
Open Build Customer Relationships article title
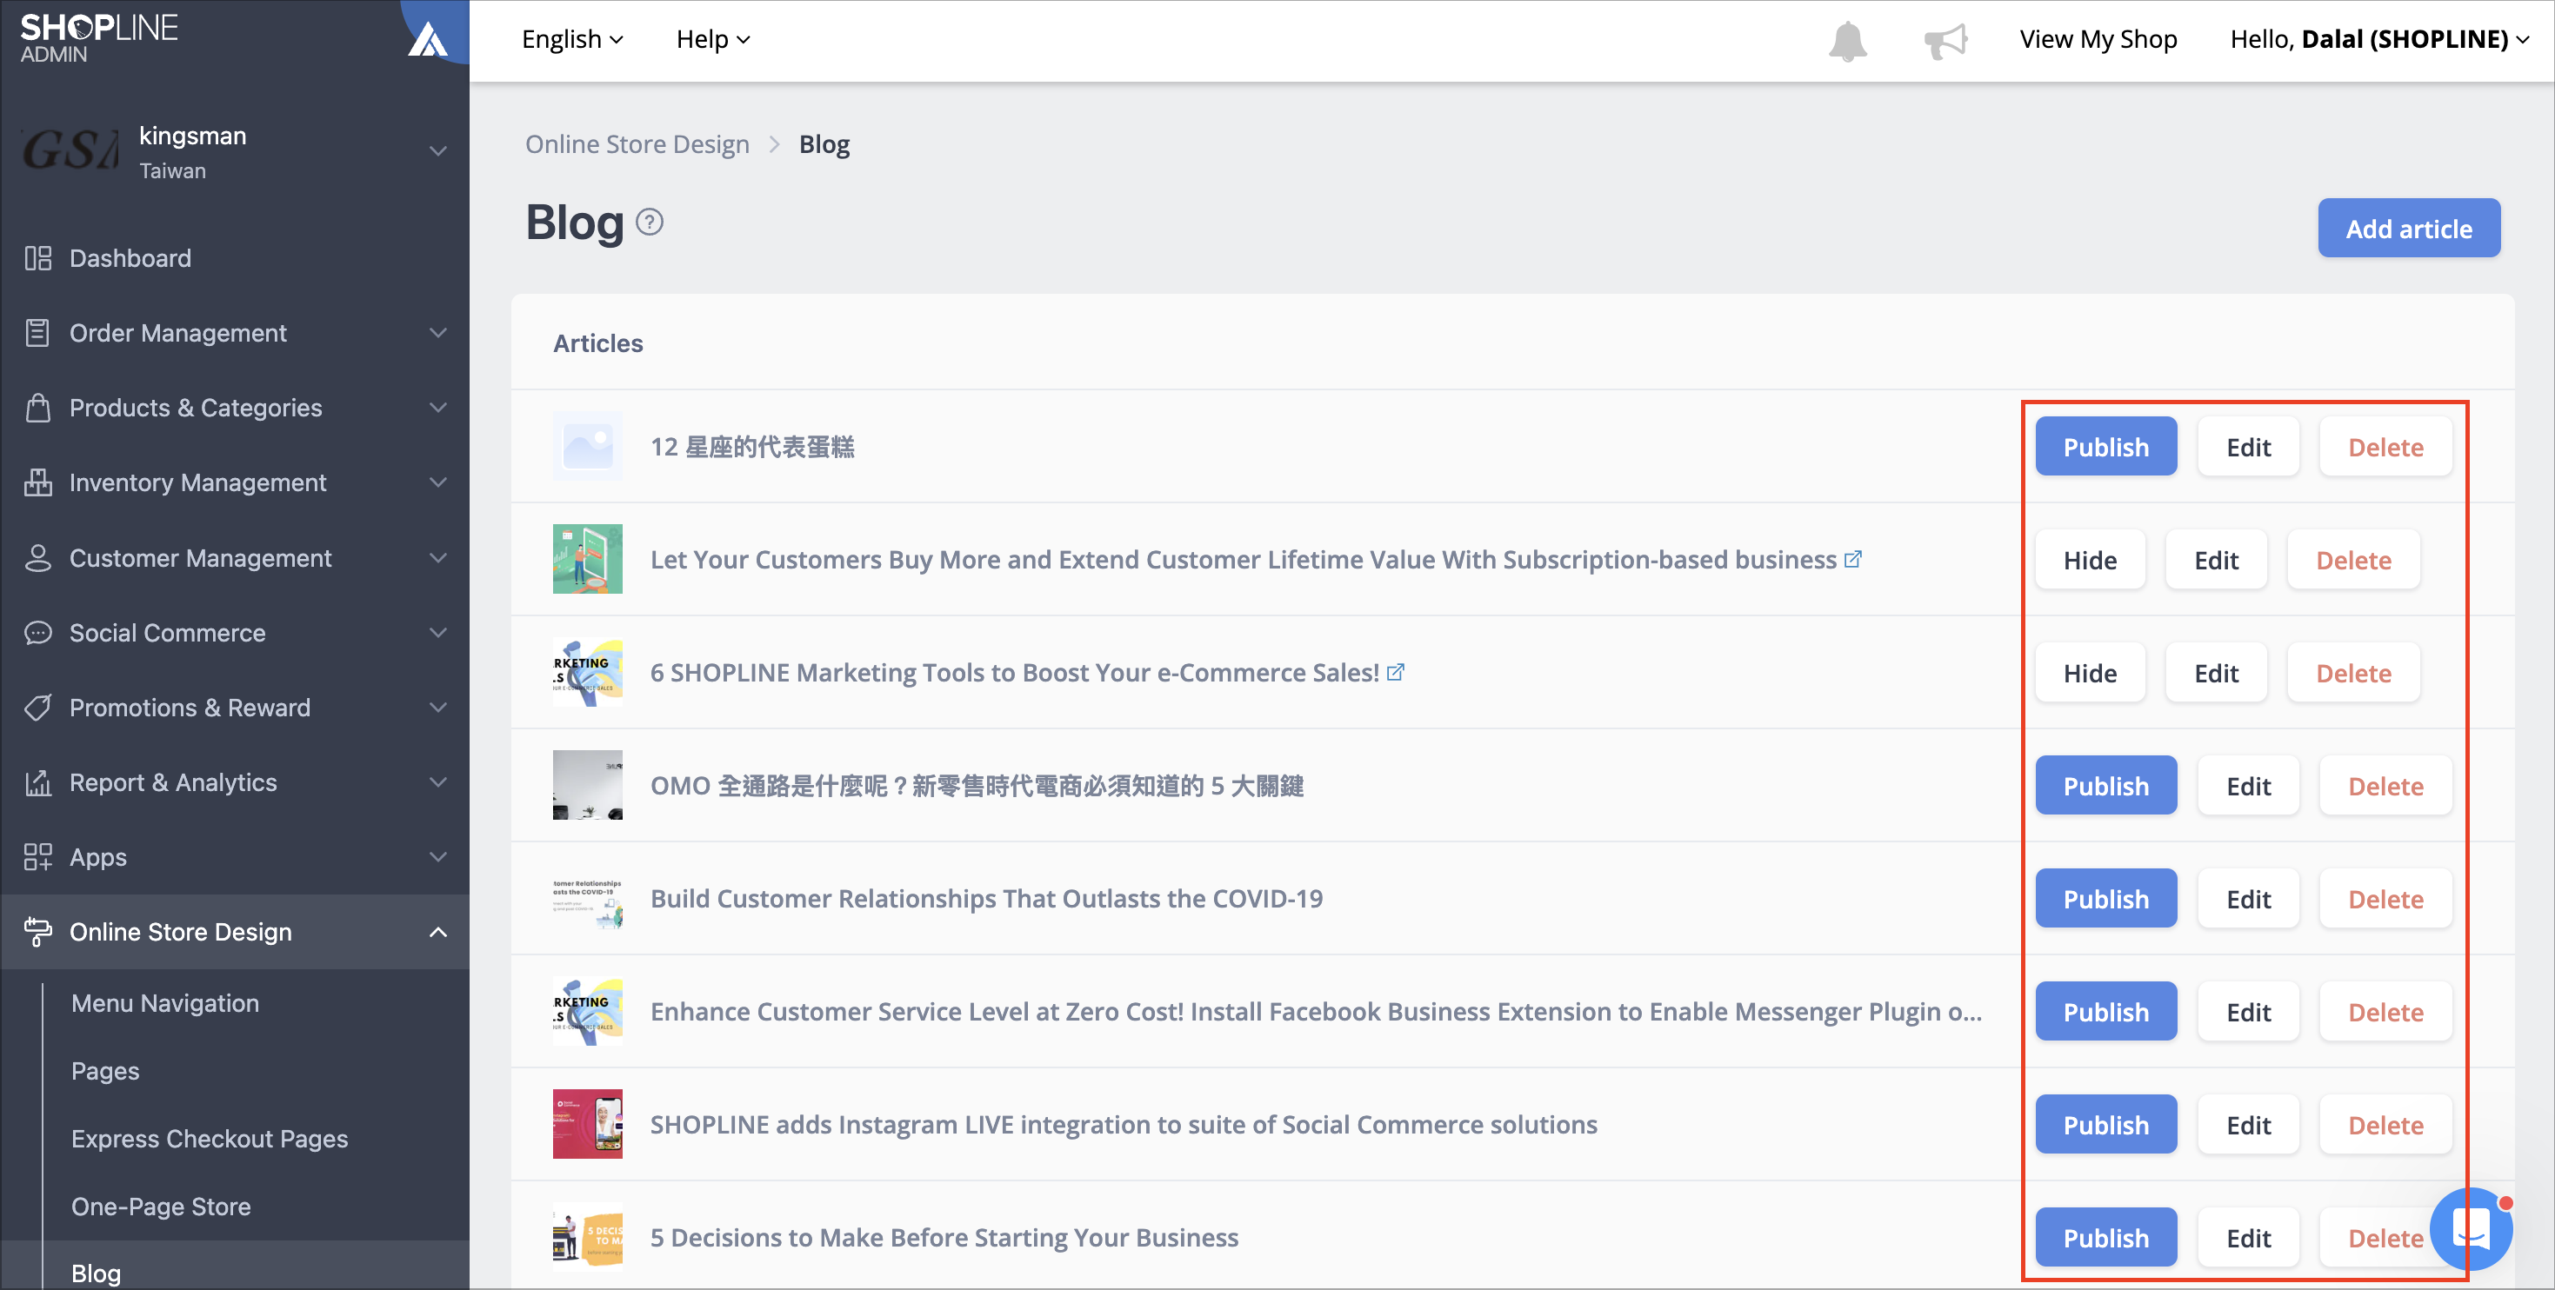pyautogui.click(x=986, y=900)
